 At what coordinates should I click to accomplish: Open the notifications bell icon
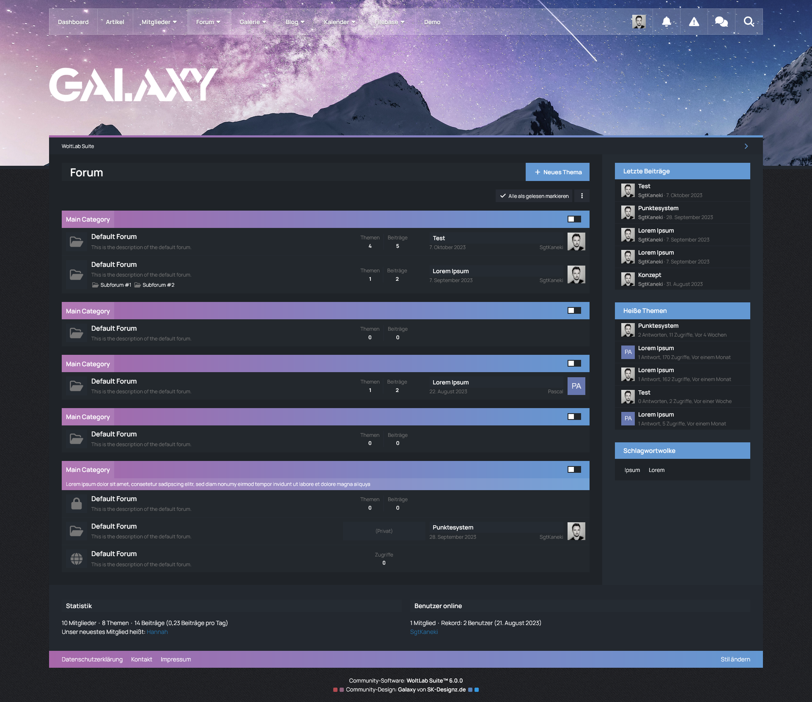[666, 22]
